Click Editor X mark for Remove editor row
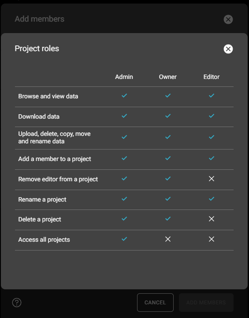Screen dimensions: 249x318 point(212,179)
